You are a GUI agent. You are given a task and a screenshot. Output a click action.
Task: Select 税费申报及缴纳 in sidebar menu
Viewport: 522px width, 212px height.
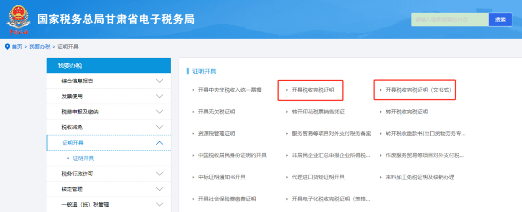(x=80, y=112)
